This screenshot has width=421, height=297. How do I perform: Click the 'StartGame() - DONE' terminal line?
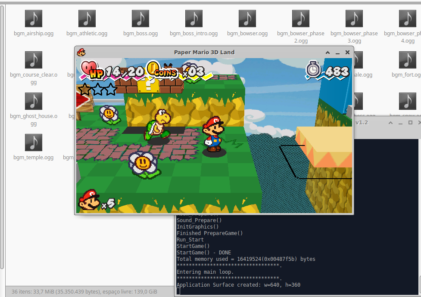click(x=204, y=253)
